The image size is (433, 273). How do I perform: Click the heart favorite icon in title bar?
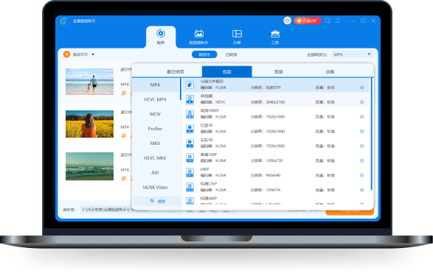click(x=287, y=21)
